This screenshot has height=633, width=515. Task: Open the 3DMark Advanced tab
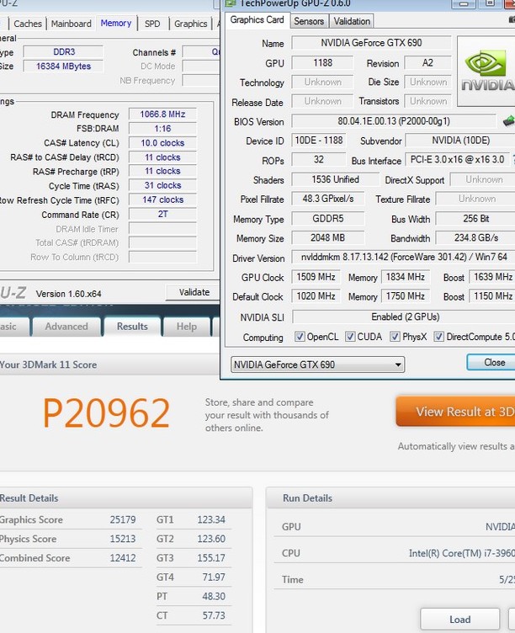tap(66, 327)
